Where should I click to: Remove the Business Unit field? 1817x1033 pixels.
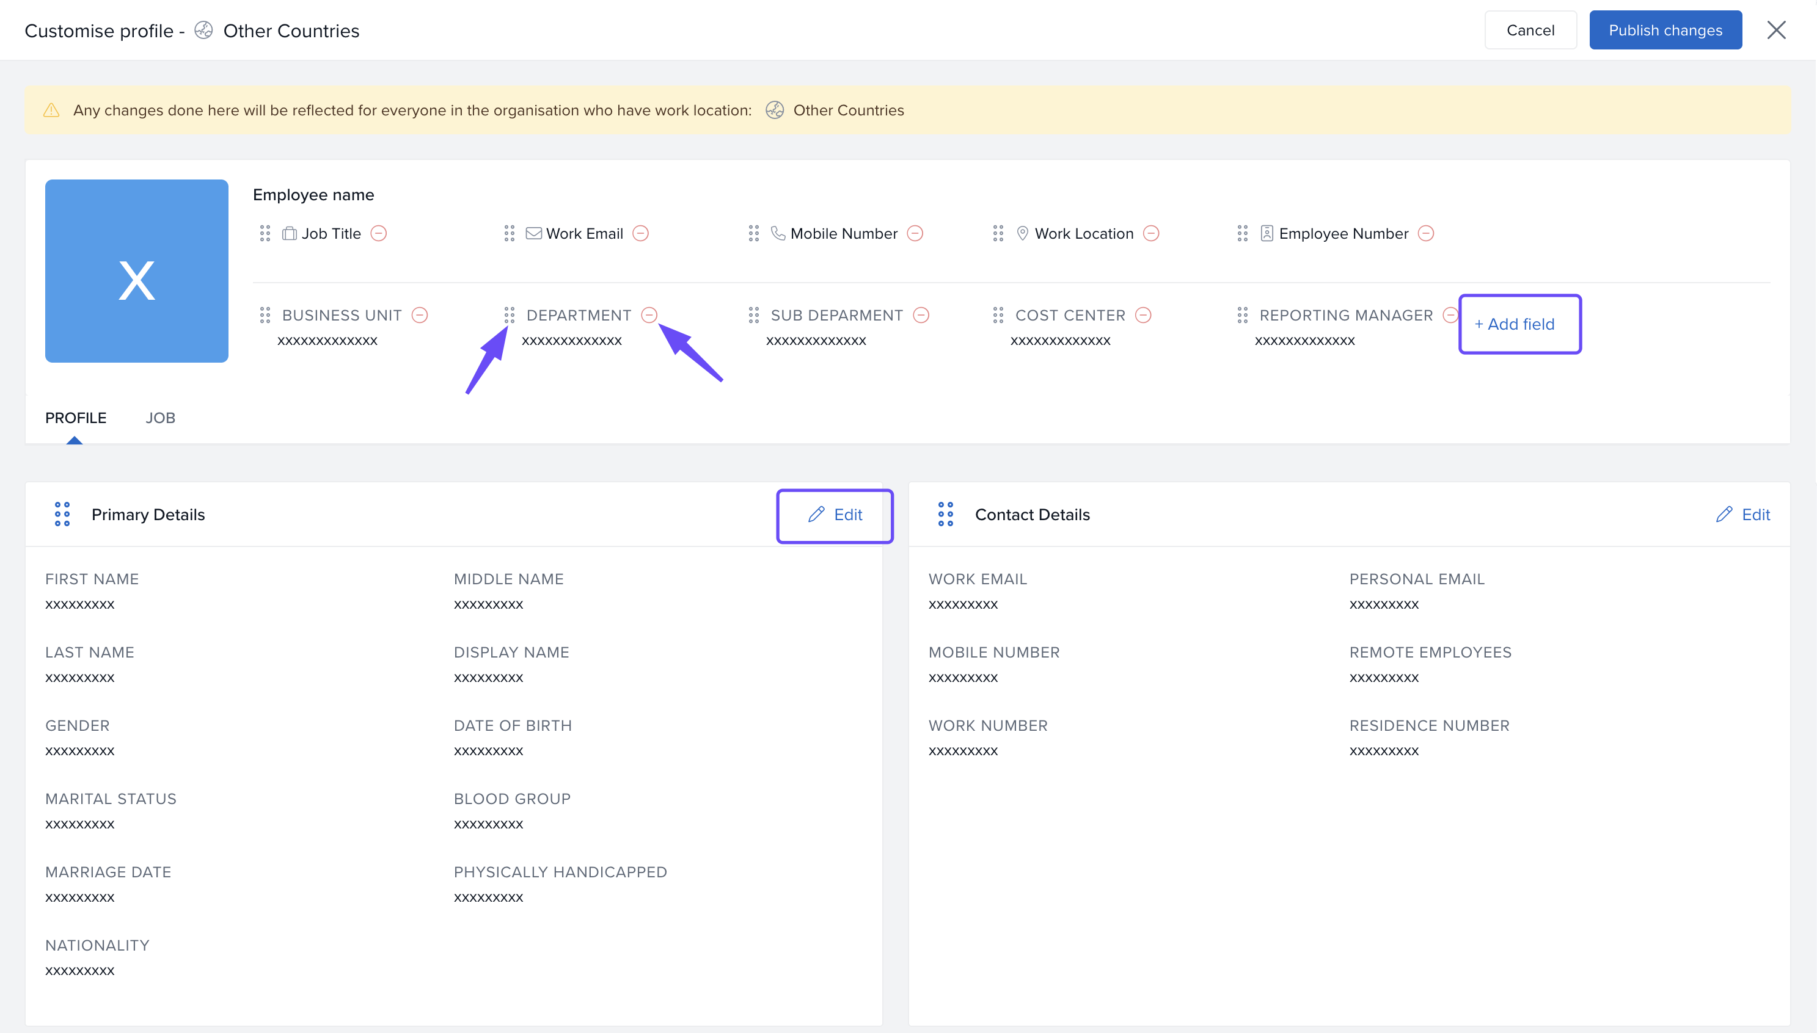420,315
